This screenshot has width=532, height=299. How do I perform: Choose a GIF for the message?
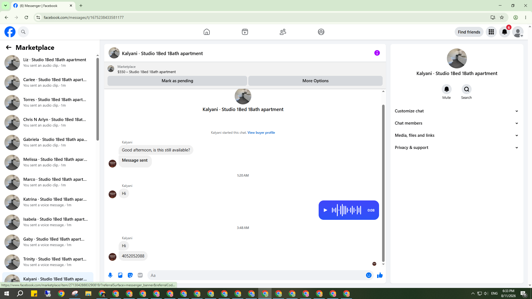pos(140,275)
